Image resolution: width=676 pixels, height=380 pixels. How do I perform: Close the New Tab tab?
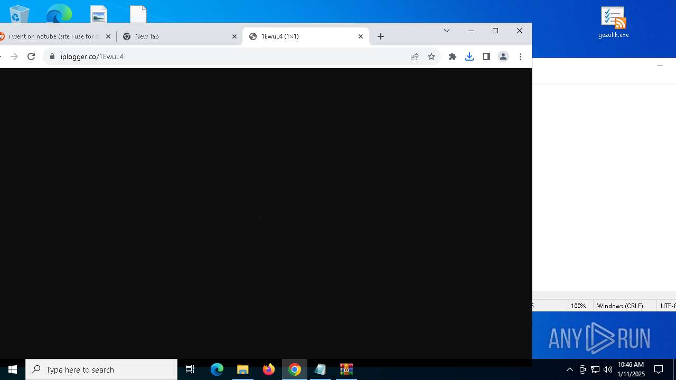coord(234,36)
